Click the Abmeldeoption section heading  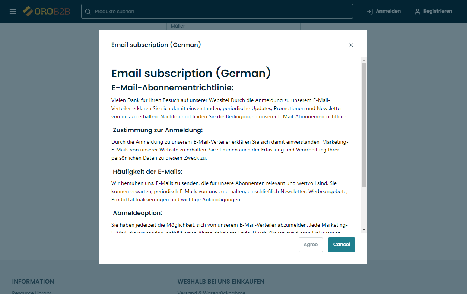pos(137,213)
